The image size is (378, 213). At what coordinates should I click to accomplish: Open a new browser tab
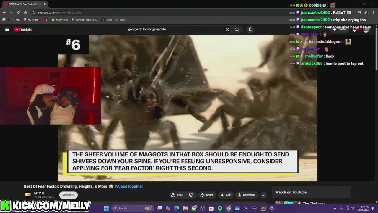click(x=52, y=4)
